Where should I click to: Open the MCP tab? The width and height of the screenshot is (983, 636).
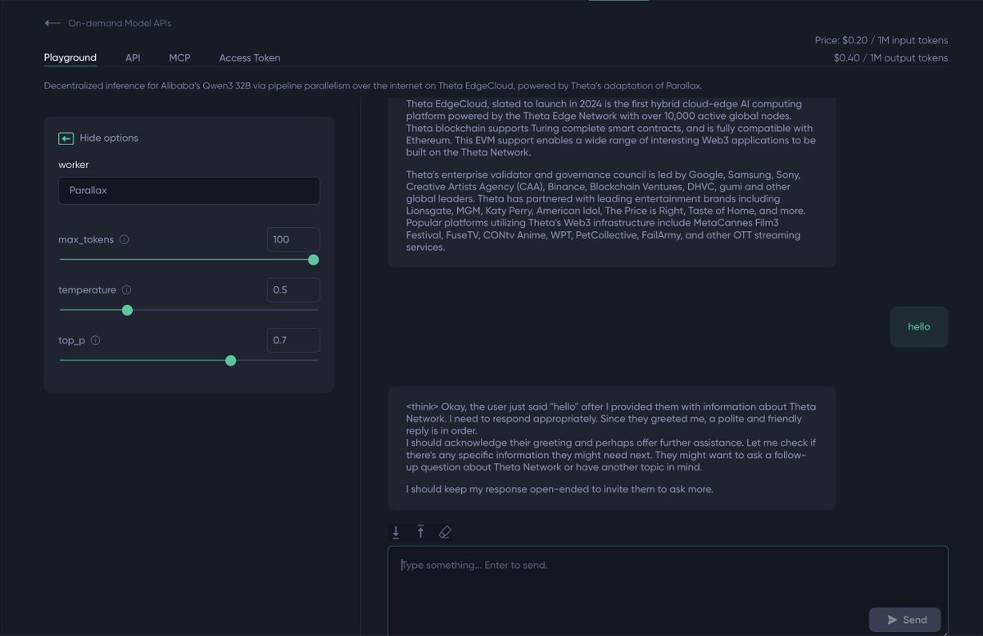point(179,57)
